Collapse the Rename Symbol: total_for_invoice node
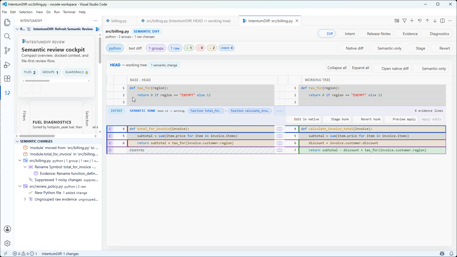The height and width of the screenshot is (257, 457). click(25, 167)
